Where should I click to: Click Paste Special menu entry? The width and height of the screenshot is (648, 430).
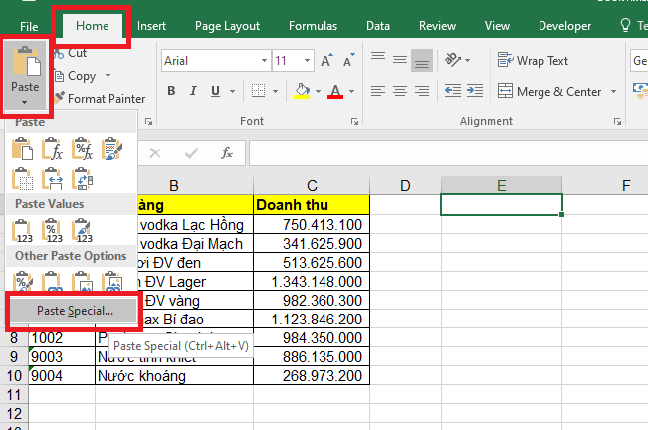(75, 310)
